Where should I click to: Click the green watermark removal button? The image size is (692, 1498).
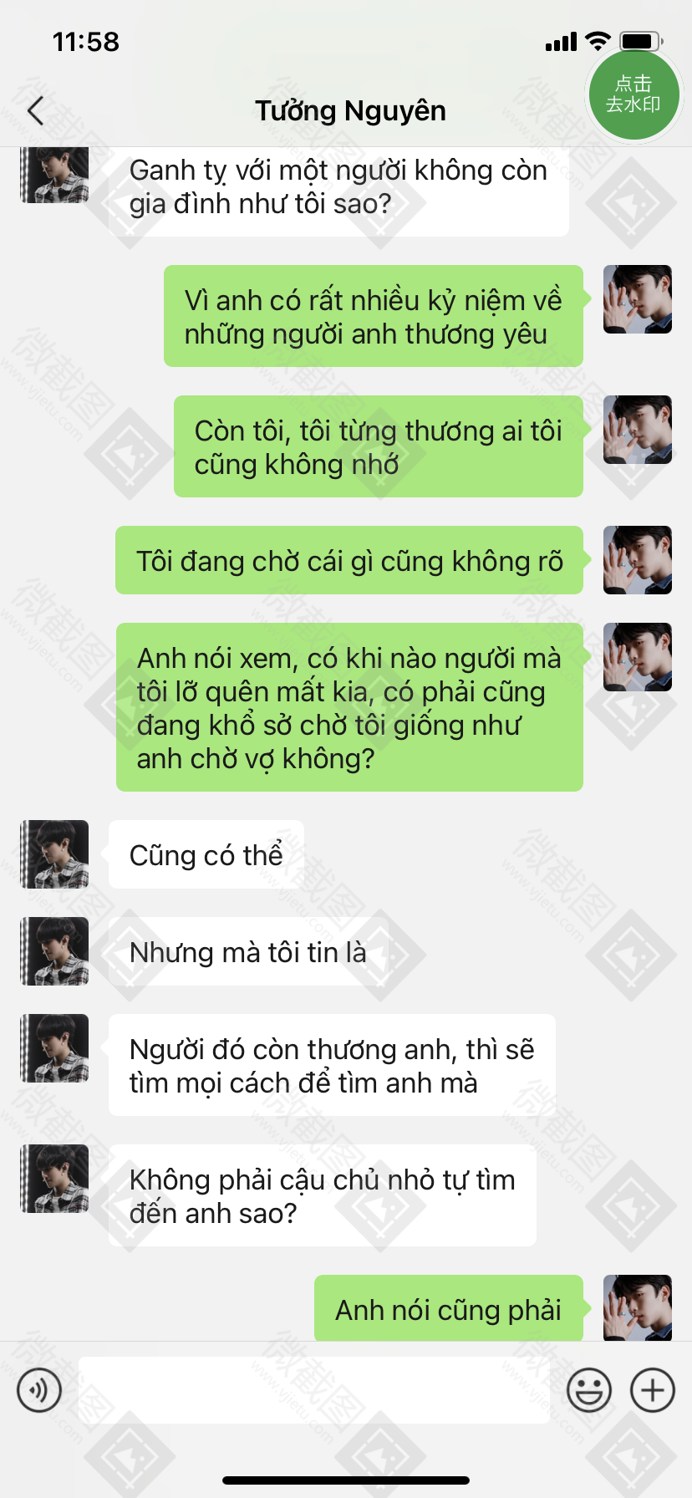[633, 94]
